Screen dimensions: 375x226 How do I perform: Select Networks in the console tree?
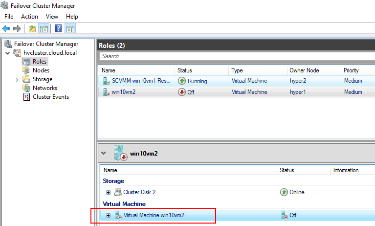click(45, 88)
